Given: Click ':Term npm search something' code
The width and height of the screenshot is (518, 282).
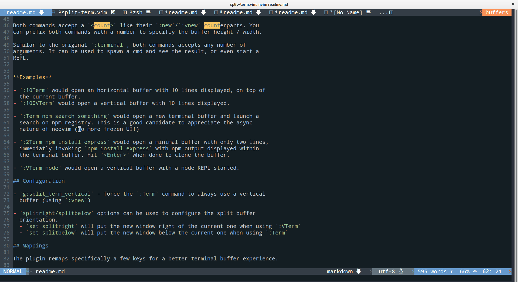Looking at the screenshot, I should coord(65,116).
